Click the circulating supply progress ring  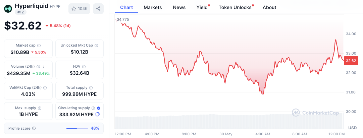tap(97, 114)
